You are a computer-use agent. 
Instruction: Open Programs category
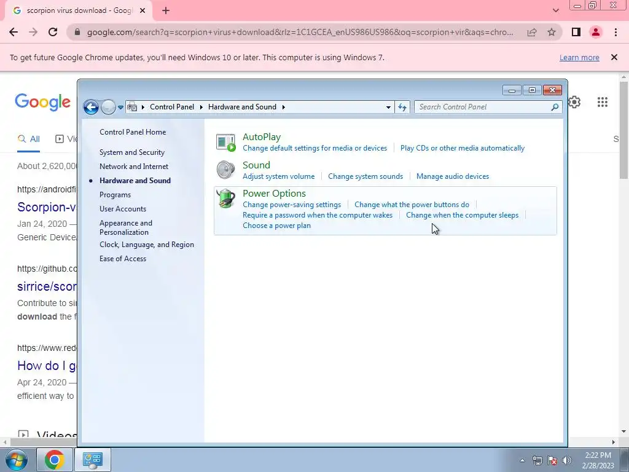[115, 195]
